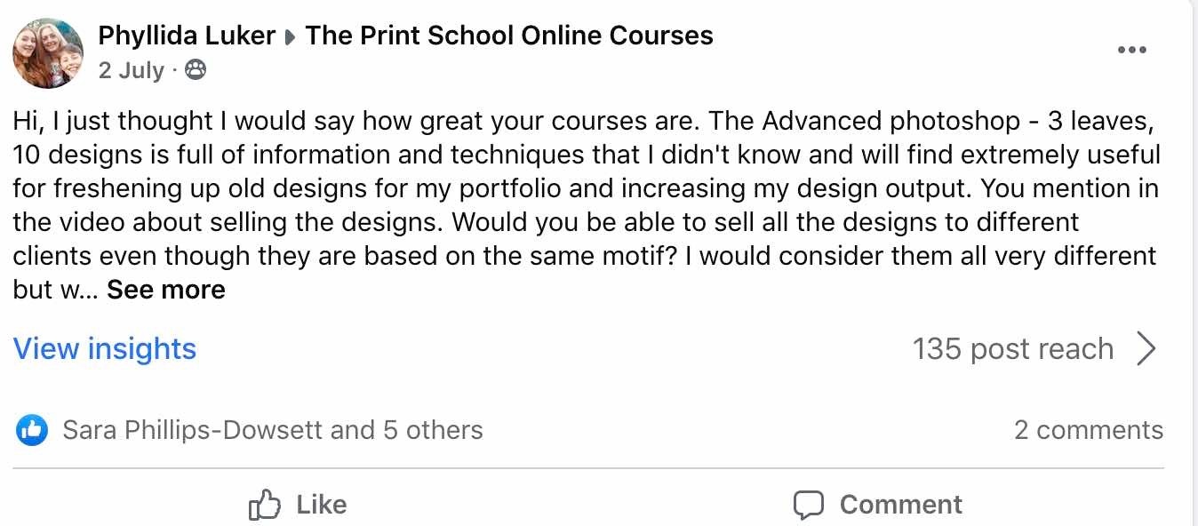Show who reacted: Sara Phillips-Dowsett and 5 others
1198x526 pixels.
(272, 431)
